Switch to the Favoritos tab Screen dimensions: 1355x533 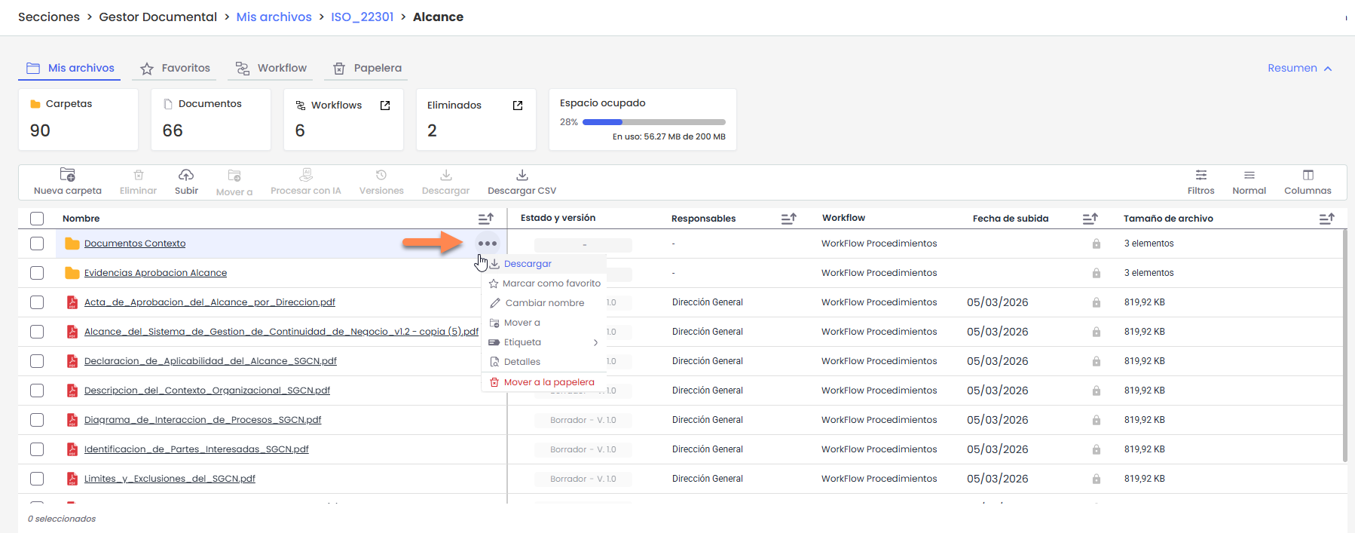pos(176,69)
